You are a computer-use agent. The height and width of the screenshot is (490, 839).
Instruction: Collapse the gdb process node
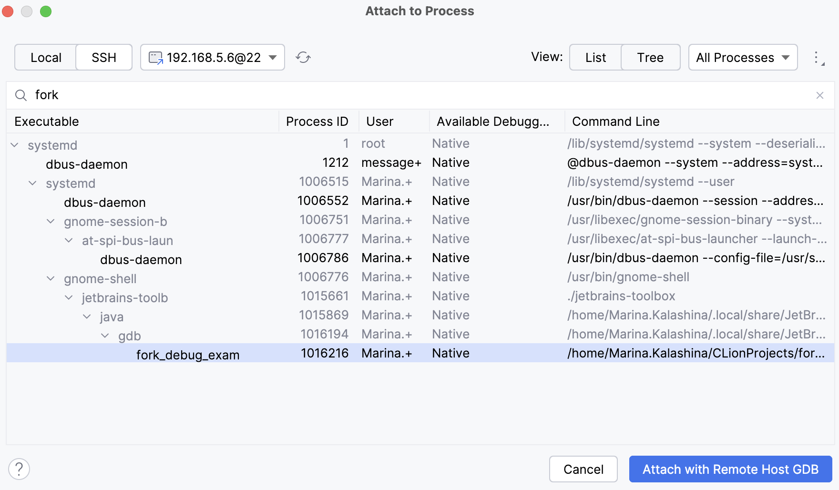click(x=105, y=336)
